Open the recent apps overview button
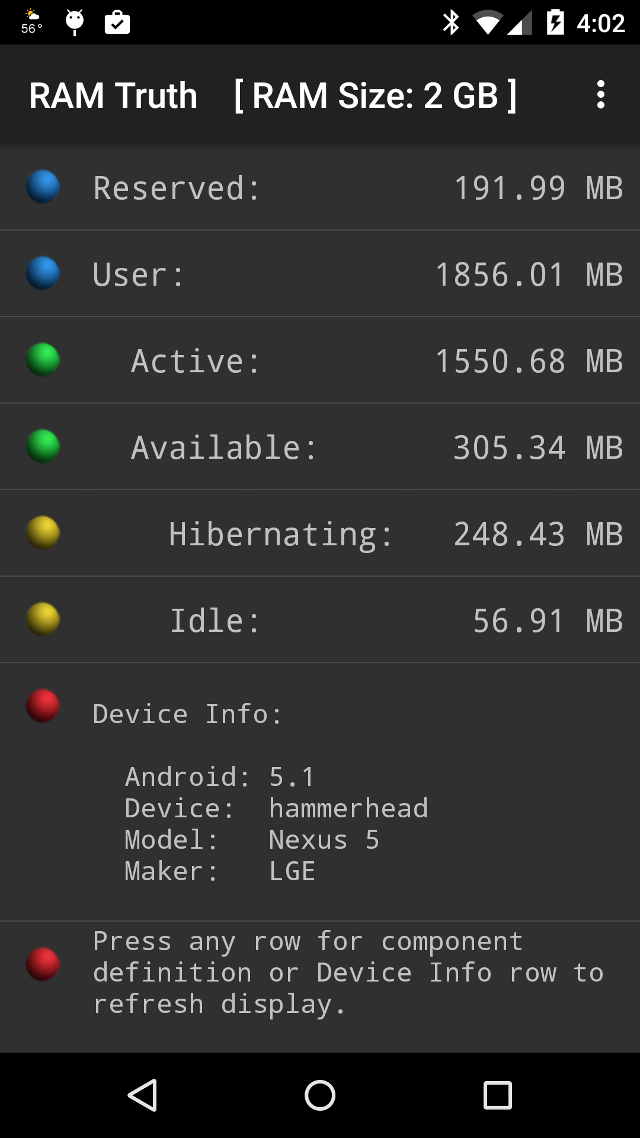The height and width of the screenshot is (1138, 640). pos(497,1095)
